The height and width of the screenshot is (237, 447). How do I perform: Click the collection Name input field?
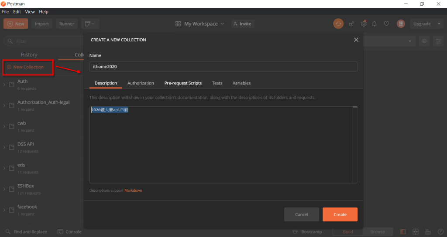click(223, 67)
